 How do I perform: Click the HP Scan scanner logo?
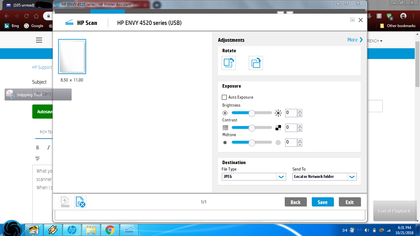[x=69, y=22]
